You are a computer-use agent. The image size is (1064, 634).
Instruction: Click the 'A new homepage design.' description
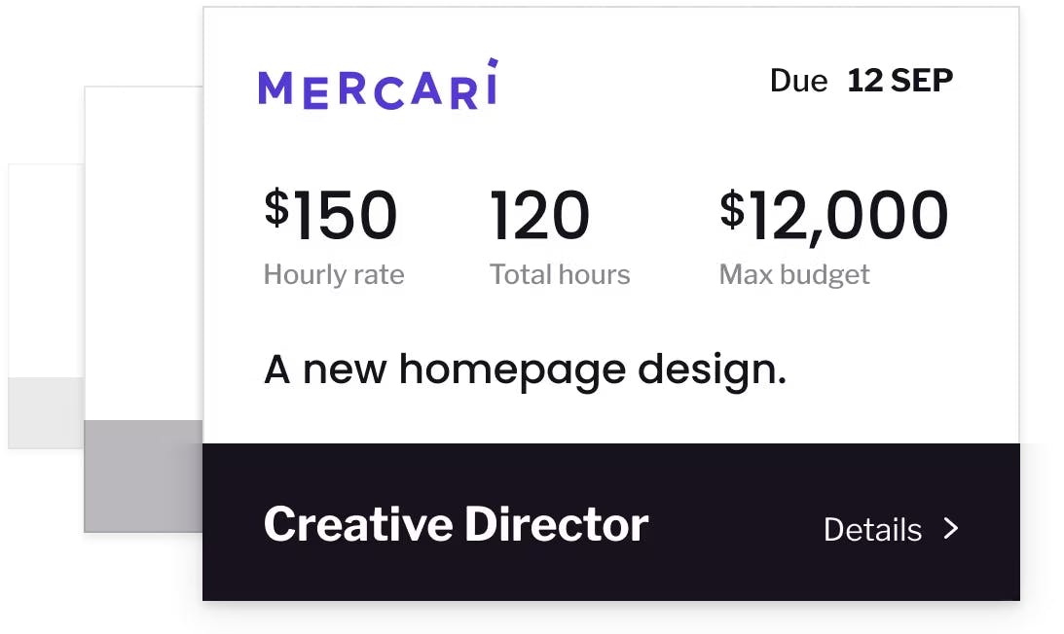tap(525, 370)
